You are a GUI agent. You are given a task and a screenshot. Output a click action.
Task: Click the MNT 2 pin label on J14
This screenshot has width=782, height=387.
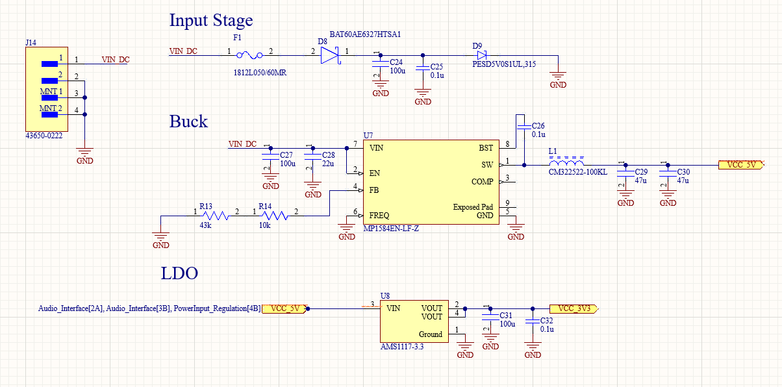coord(51,108)
